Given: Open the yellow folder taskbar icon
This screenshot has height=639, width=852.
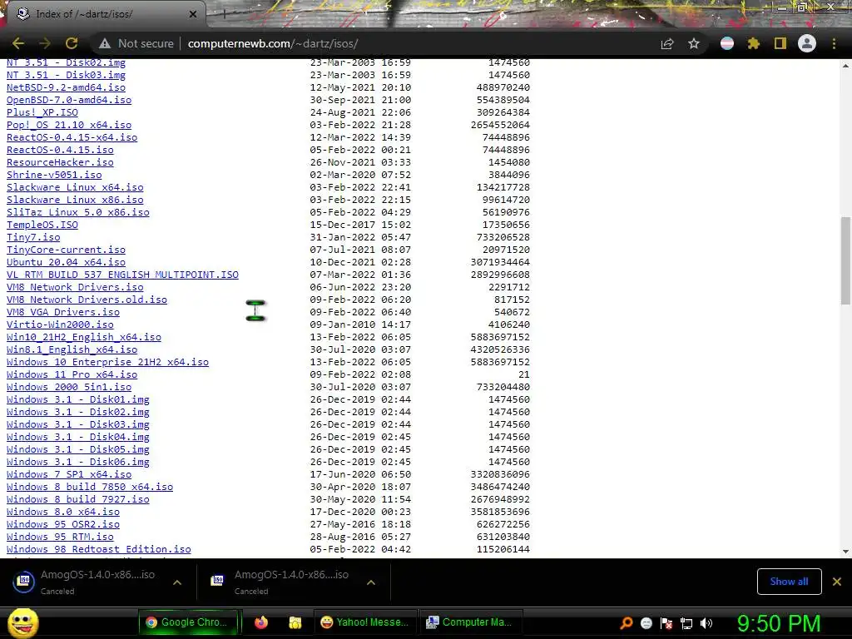Looking at the screenshot, I should pyautogui.click(x=295, y=622).
